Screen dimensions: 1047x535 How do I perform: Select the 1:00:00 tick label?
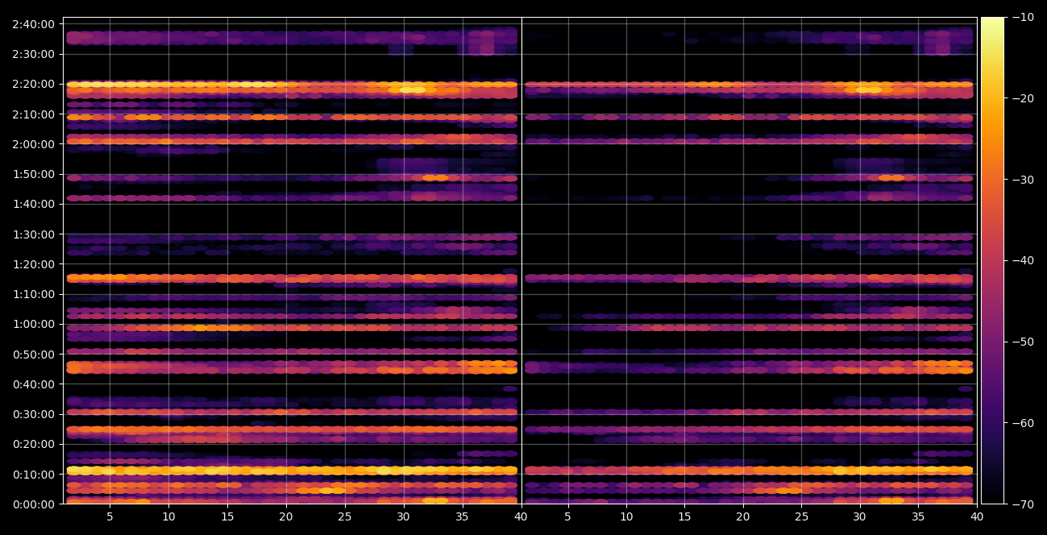coord(33,324)
